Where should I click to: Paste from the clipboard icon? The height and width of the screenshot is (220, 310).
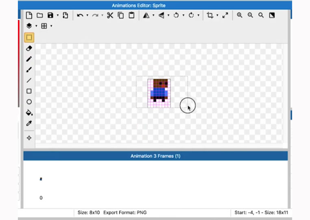[132, 15]
